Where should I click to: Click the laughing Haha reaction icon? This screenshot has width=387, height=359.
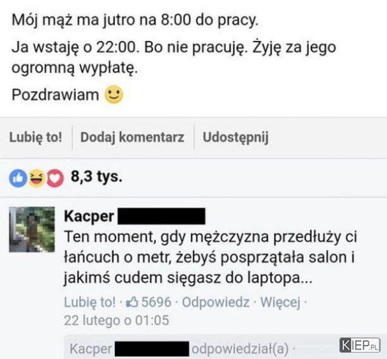[37, 178]
